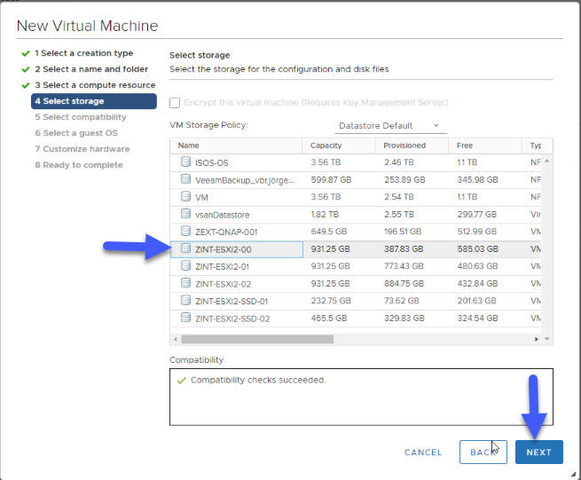Click step 6 Select a guest OS
Screen dimensions: 581x480
click(76, 133)
